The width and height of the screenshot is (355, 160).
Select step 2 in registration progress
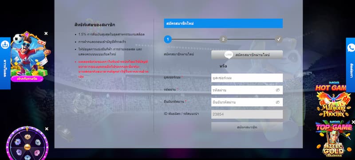pos(223,39)
